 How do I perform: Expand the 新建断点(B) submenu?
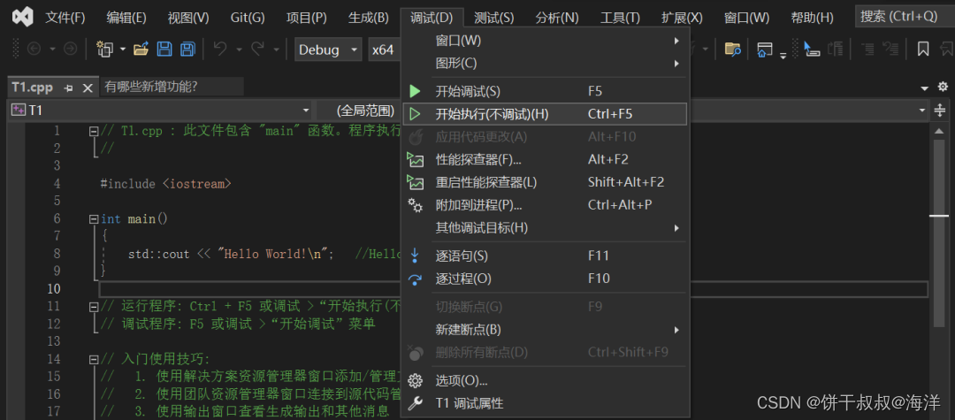click(545, 329)
